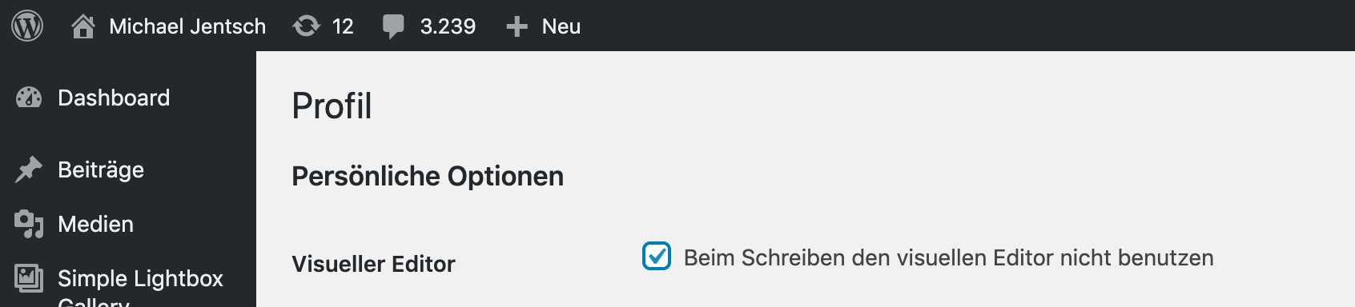The image size is (1355, 307).
Task: Click the comments speech bubble icon
Action: point(392,26)
